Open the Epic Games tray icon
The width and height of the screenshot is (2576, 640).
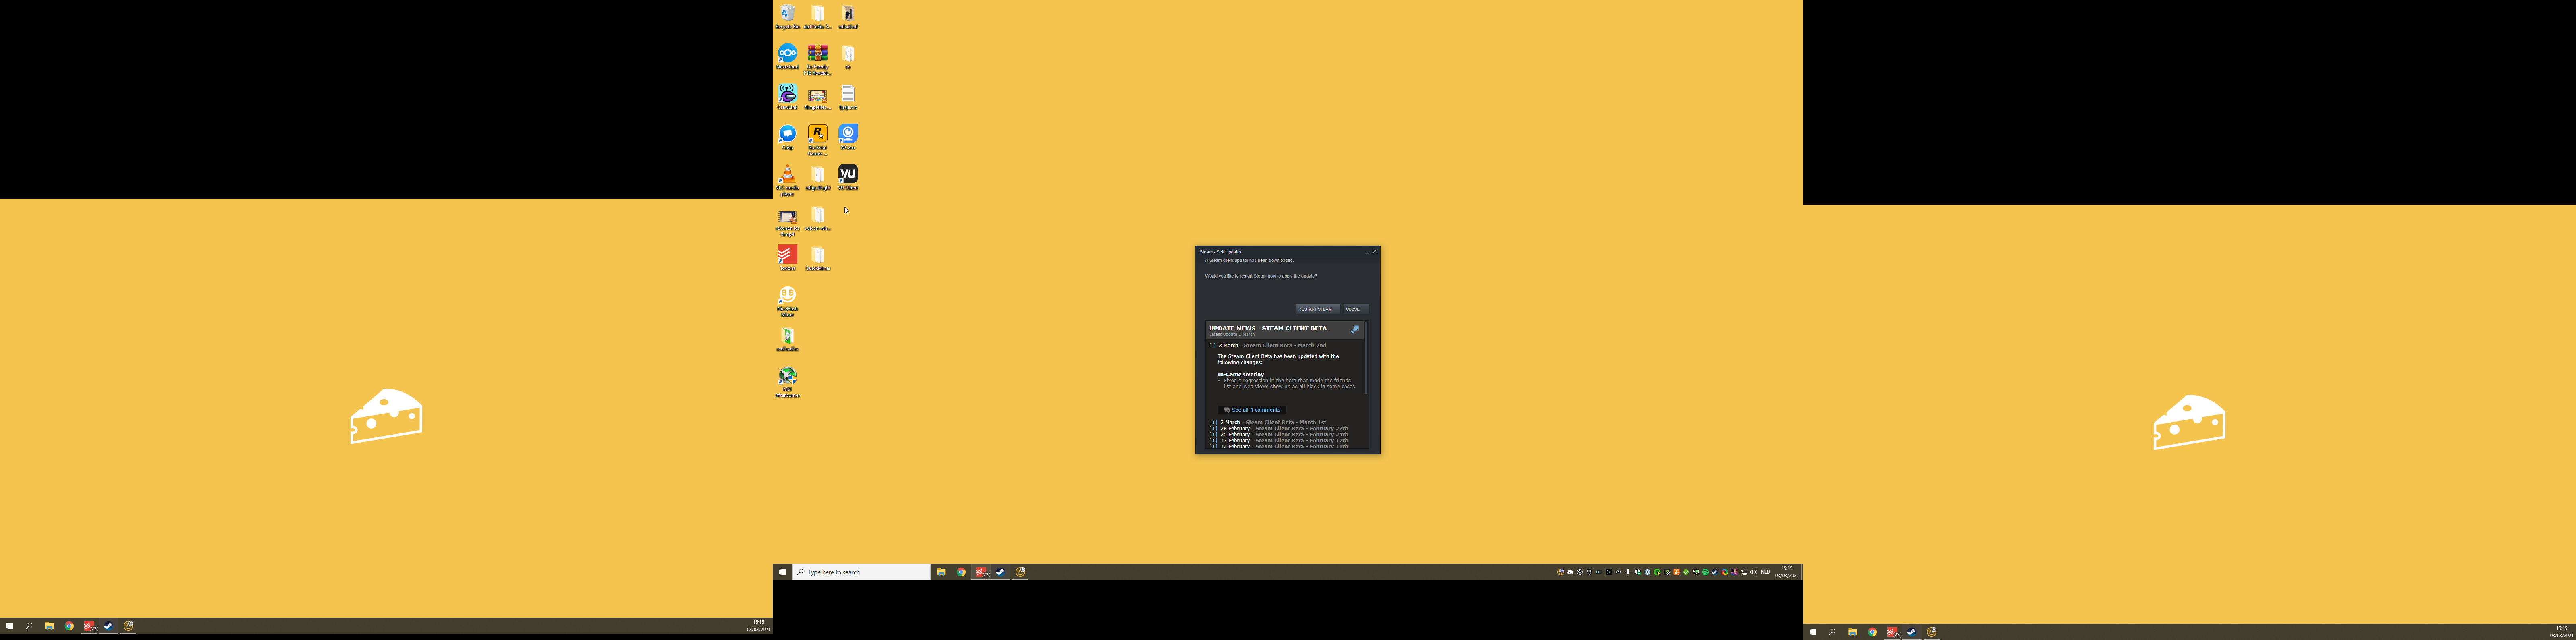[1590, 572]
